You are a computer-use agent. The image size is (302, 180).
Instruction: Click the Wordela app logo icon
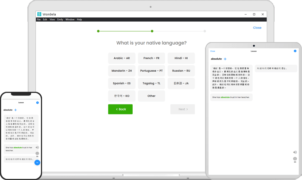pos(39,14)
